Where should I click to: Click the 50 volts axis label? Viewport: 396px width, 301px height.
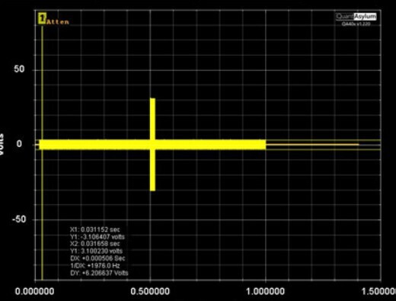[x=19, y=69]
